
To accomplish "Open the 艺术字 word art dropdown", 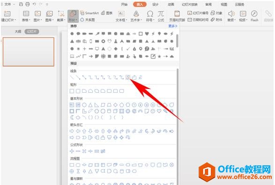I will click(x=136, y=16).
